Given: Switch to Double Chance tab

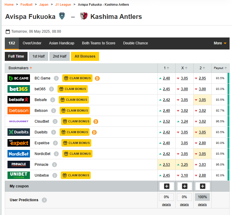Looking at the screenshot, I should point(135,43).
